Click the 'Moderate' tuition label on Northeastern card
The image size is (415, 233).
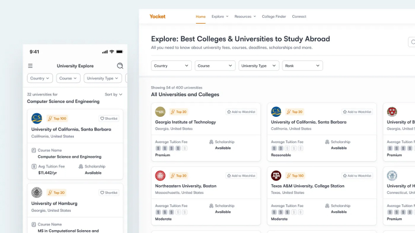point(163,219)
